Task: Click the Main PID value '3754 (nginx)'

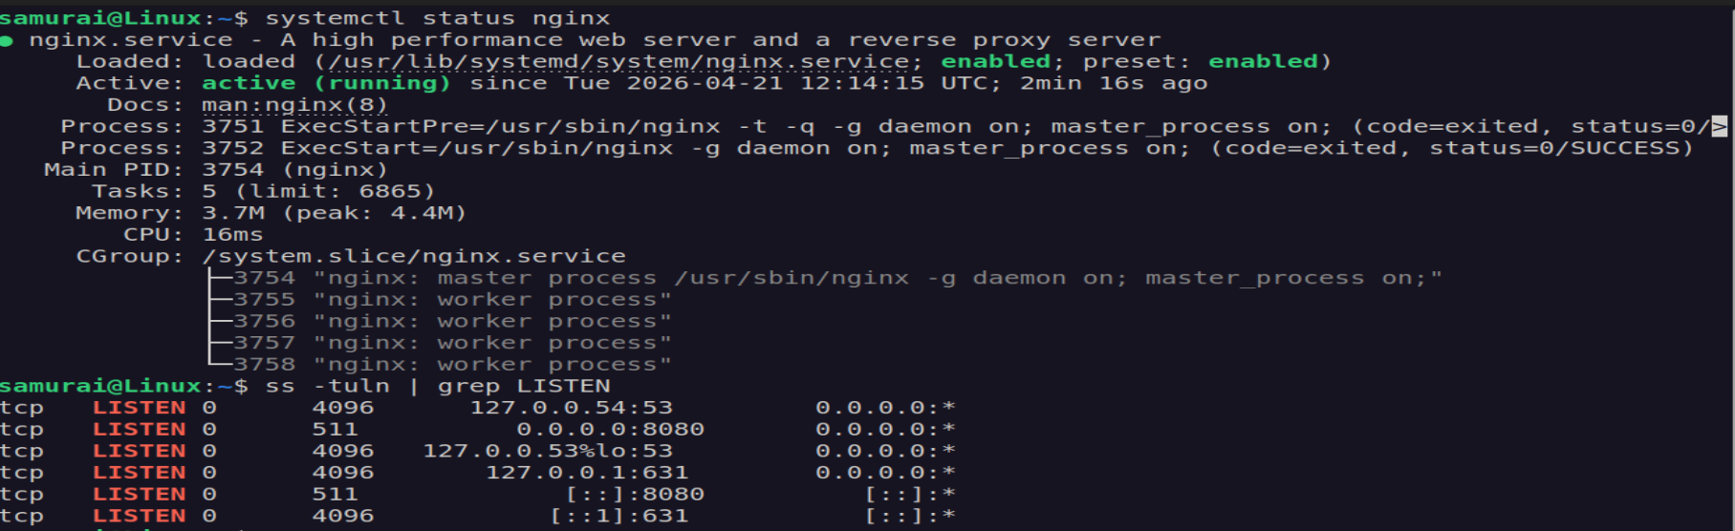Action: pos(294,170)
